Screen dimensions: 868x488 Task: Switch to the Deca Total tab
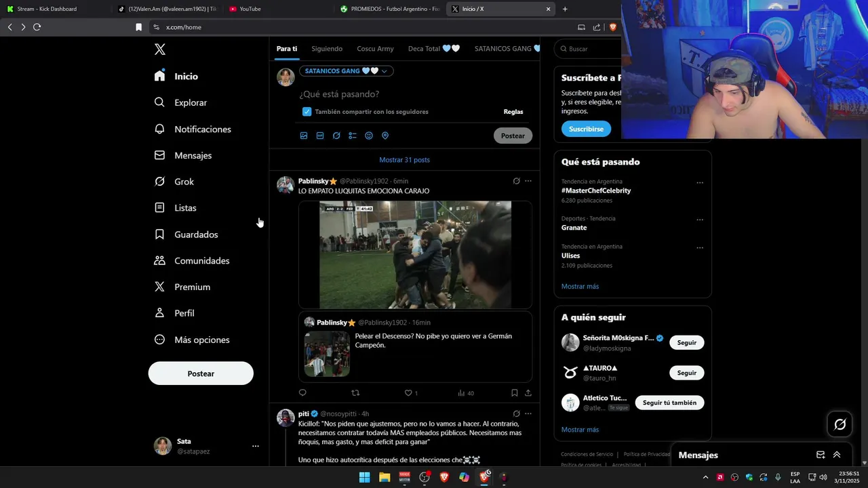point(434,49)
